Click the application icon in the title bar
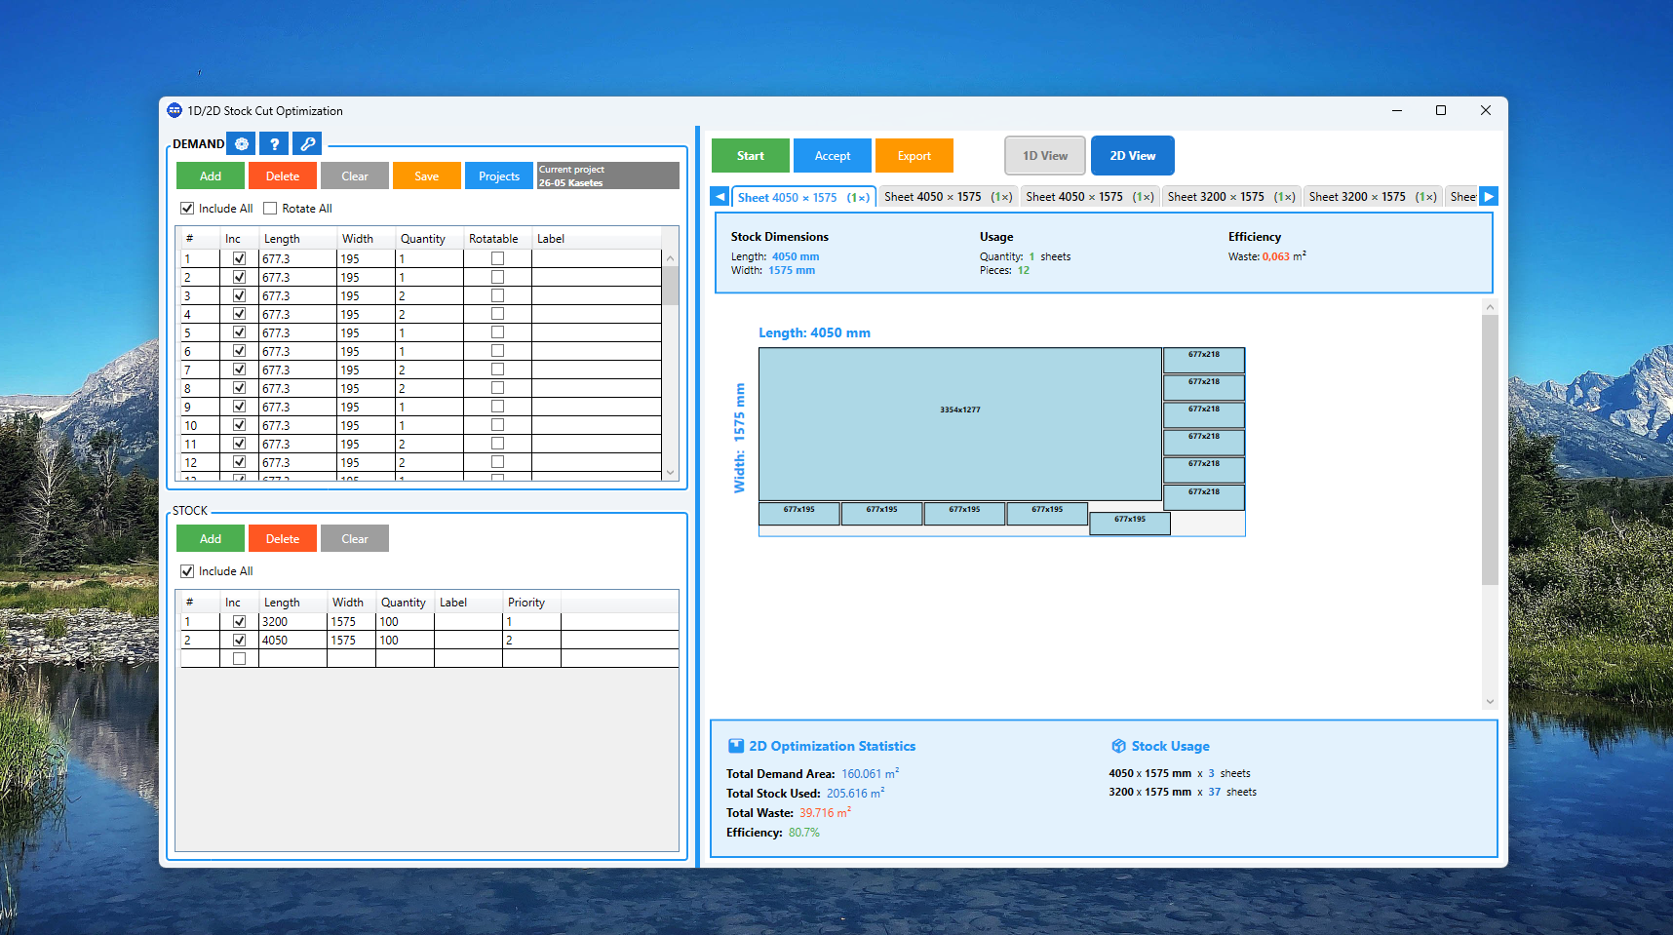Image resolution: width=1673 pixels, height=935 pixels. click(x=175, y=110)
